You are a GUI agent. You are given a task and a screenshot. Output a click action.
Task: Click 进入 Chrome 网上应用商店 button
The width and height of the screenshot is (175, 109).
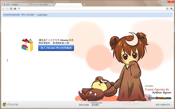pos(56,48)
